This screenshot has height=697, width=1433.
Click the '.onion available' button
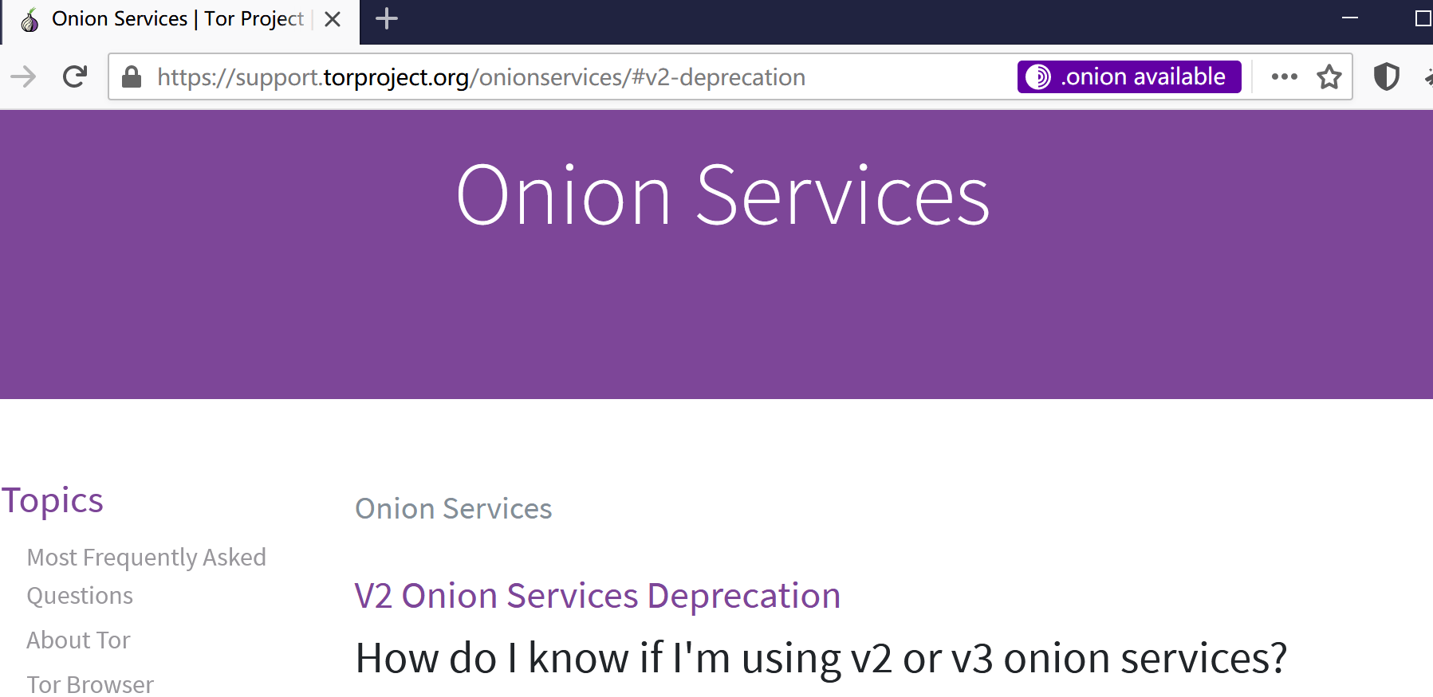click(x=1128, y=76)
